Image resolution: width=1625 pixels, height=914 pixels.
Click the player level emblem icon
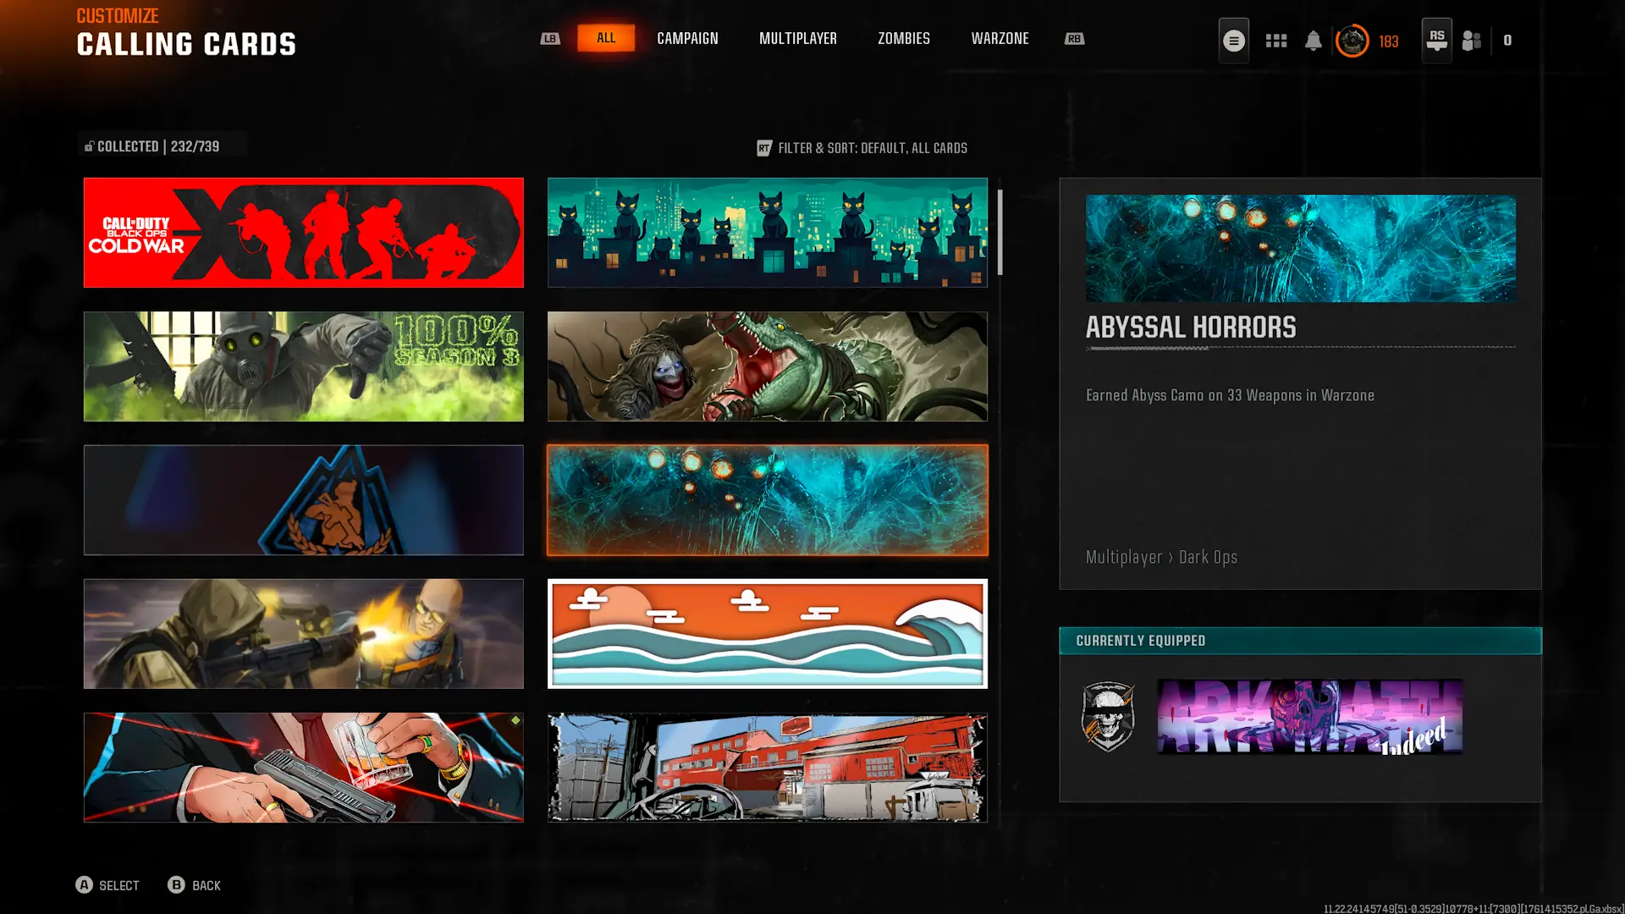(x=1352, y=41)
